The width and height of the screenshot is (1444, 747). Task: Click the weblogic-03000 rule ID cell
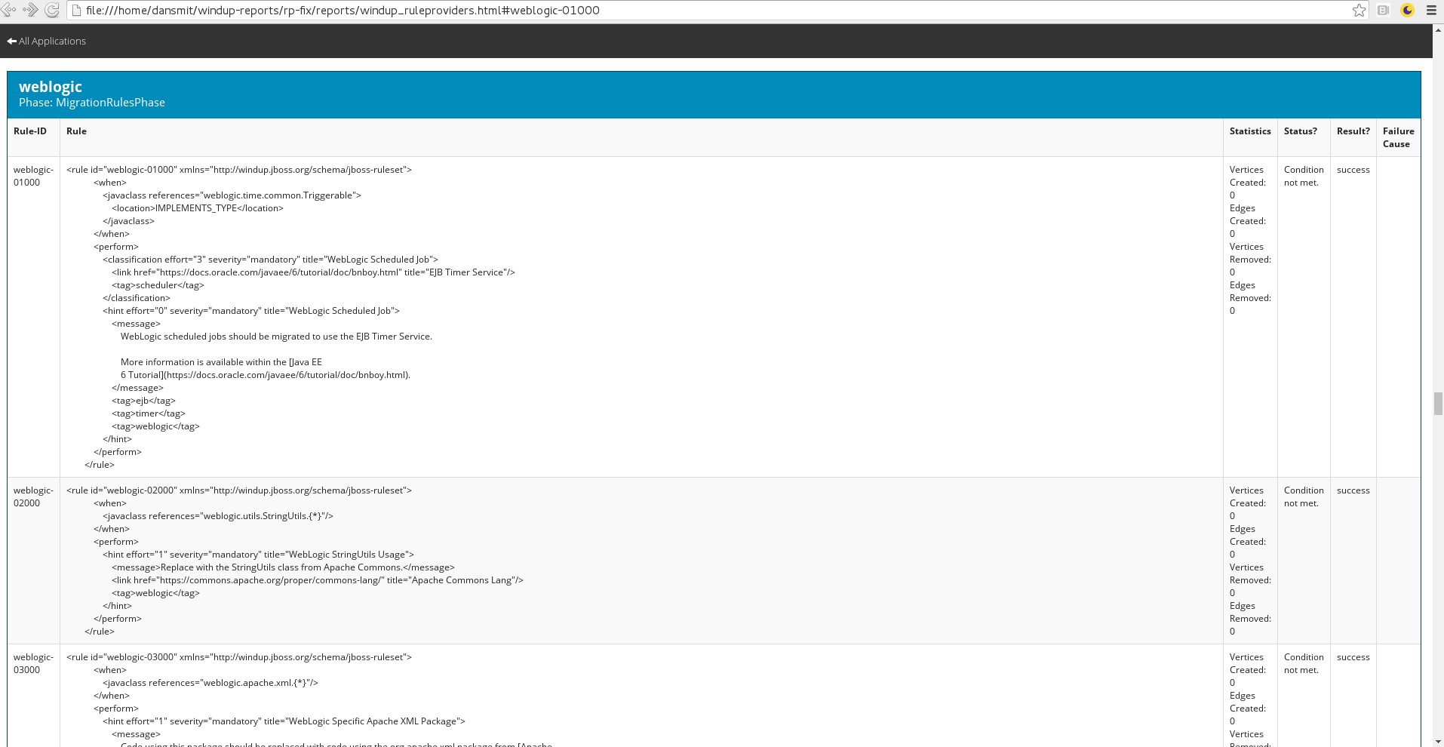pos(34,663)
